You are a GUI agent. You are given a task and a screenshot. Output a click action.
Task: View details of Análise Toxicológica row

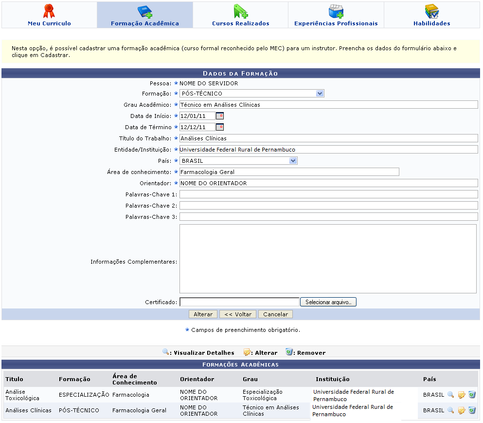(450, 395)
